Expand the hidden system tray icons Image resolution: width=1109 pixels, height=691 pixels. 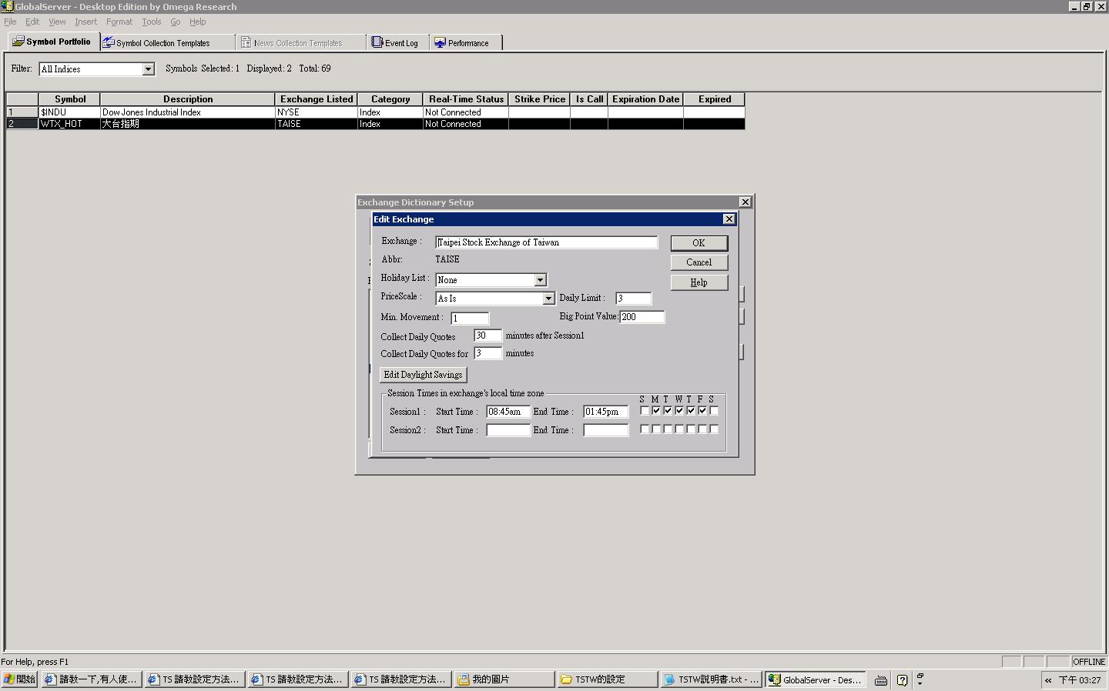coord(1048,680)
